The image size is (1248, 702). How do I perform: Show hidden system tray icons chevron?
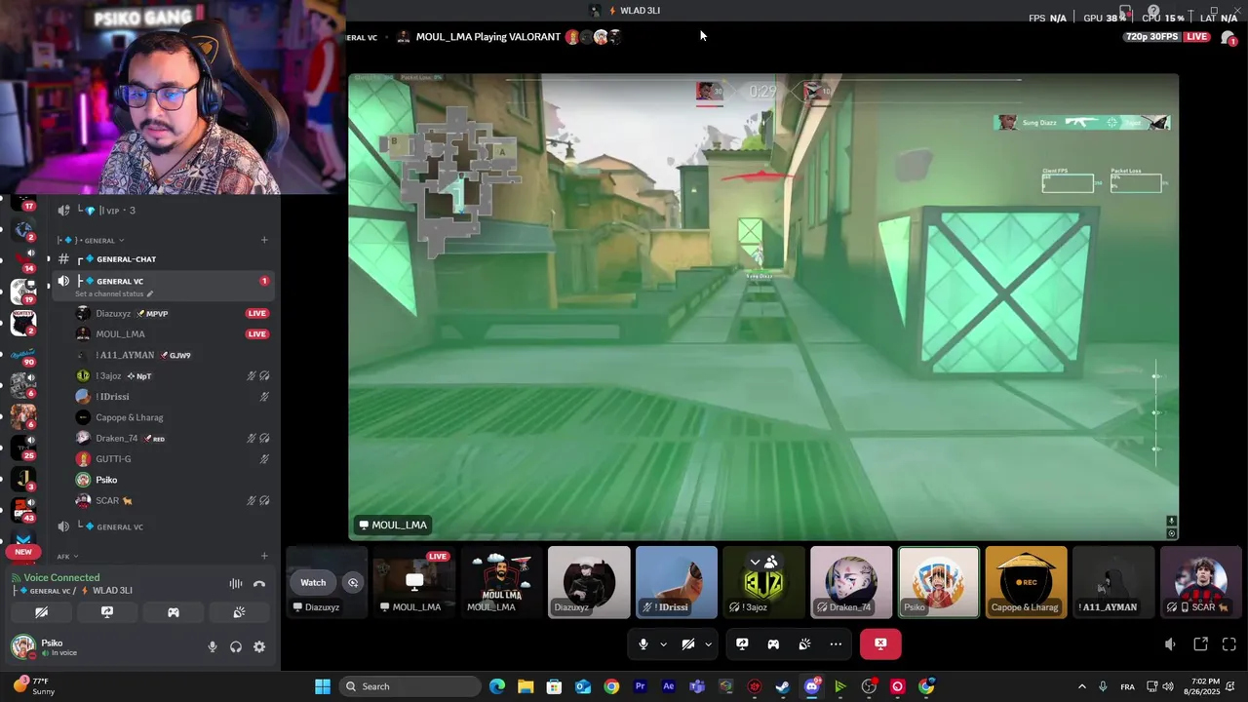click(x=1081, y=686)
